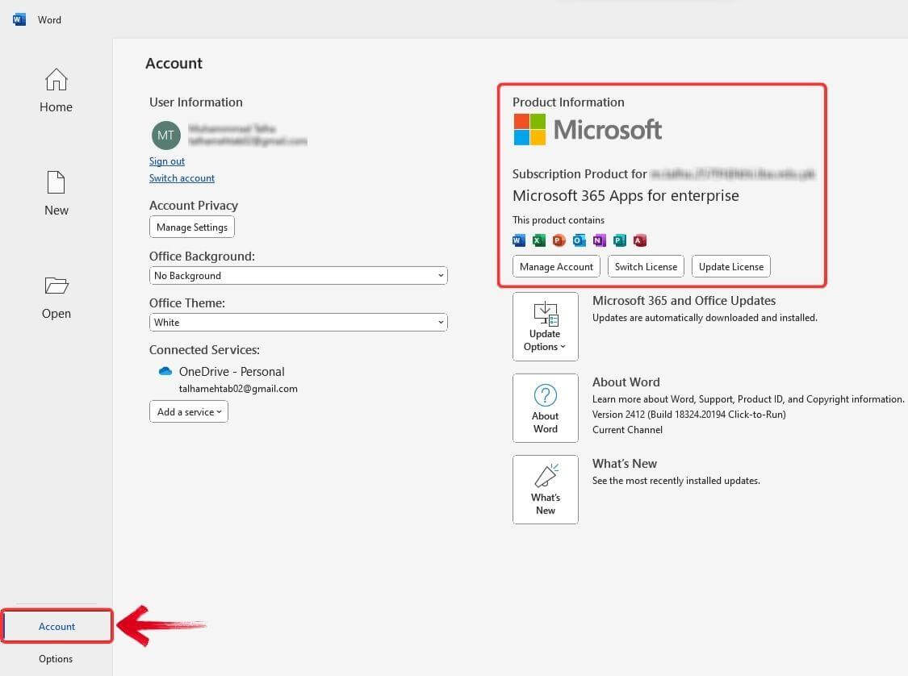Viewport: 908px width, 676px height.
Task: Open the About Word tile
Action: [546, 408]
